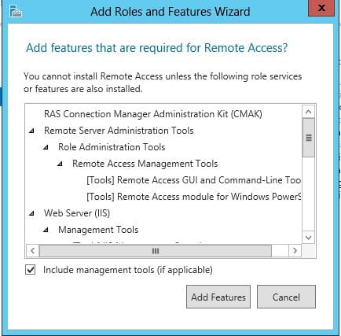Collapse the Web Server (IIS) node
Image resolution: width=341 pixels, height=336 pixels.
pyautogui.click(x=31, y=213)
